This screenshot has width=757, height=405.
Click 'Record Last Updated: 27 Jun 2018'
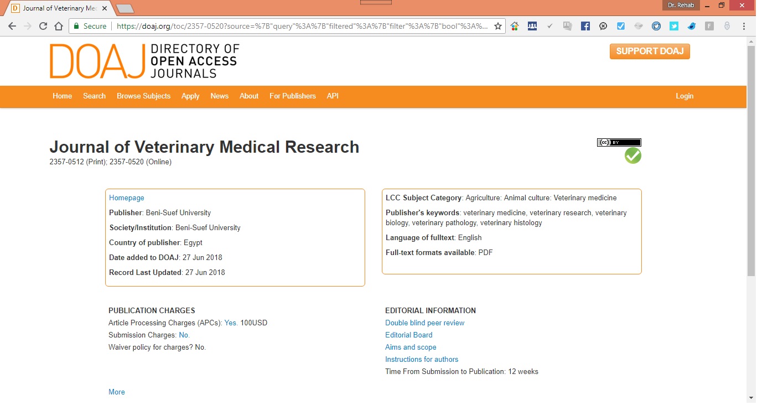click(167, 272)
